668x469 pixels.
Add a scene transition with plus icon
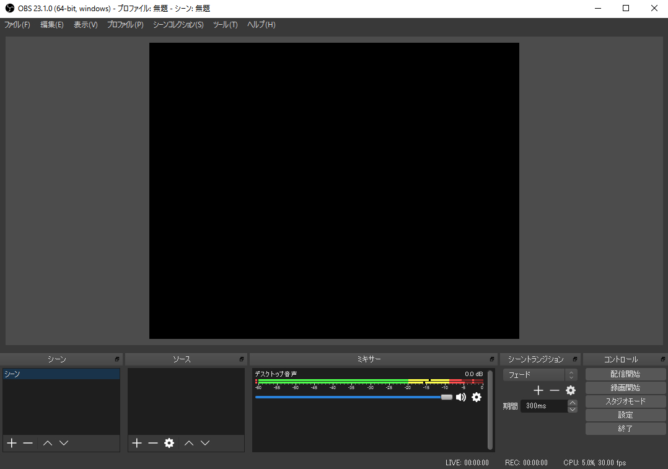[538, 390]
